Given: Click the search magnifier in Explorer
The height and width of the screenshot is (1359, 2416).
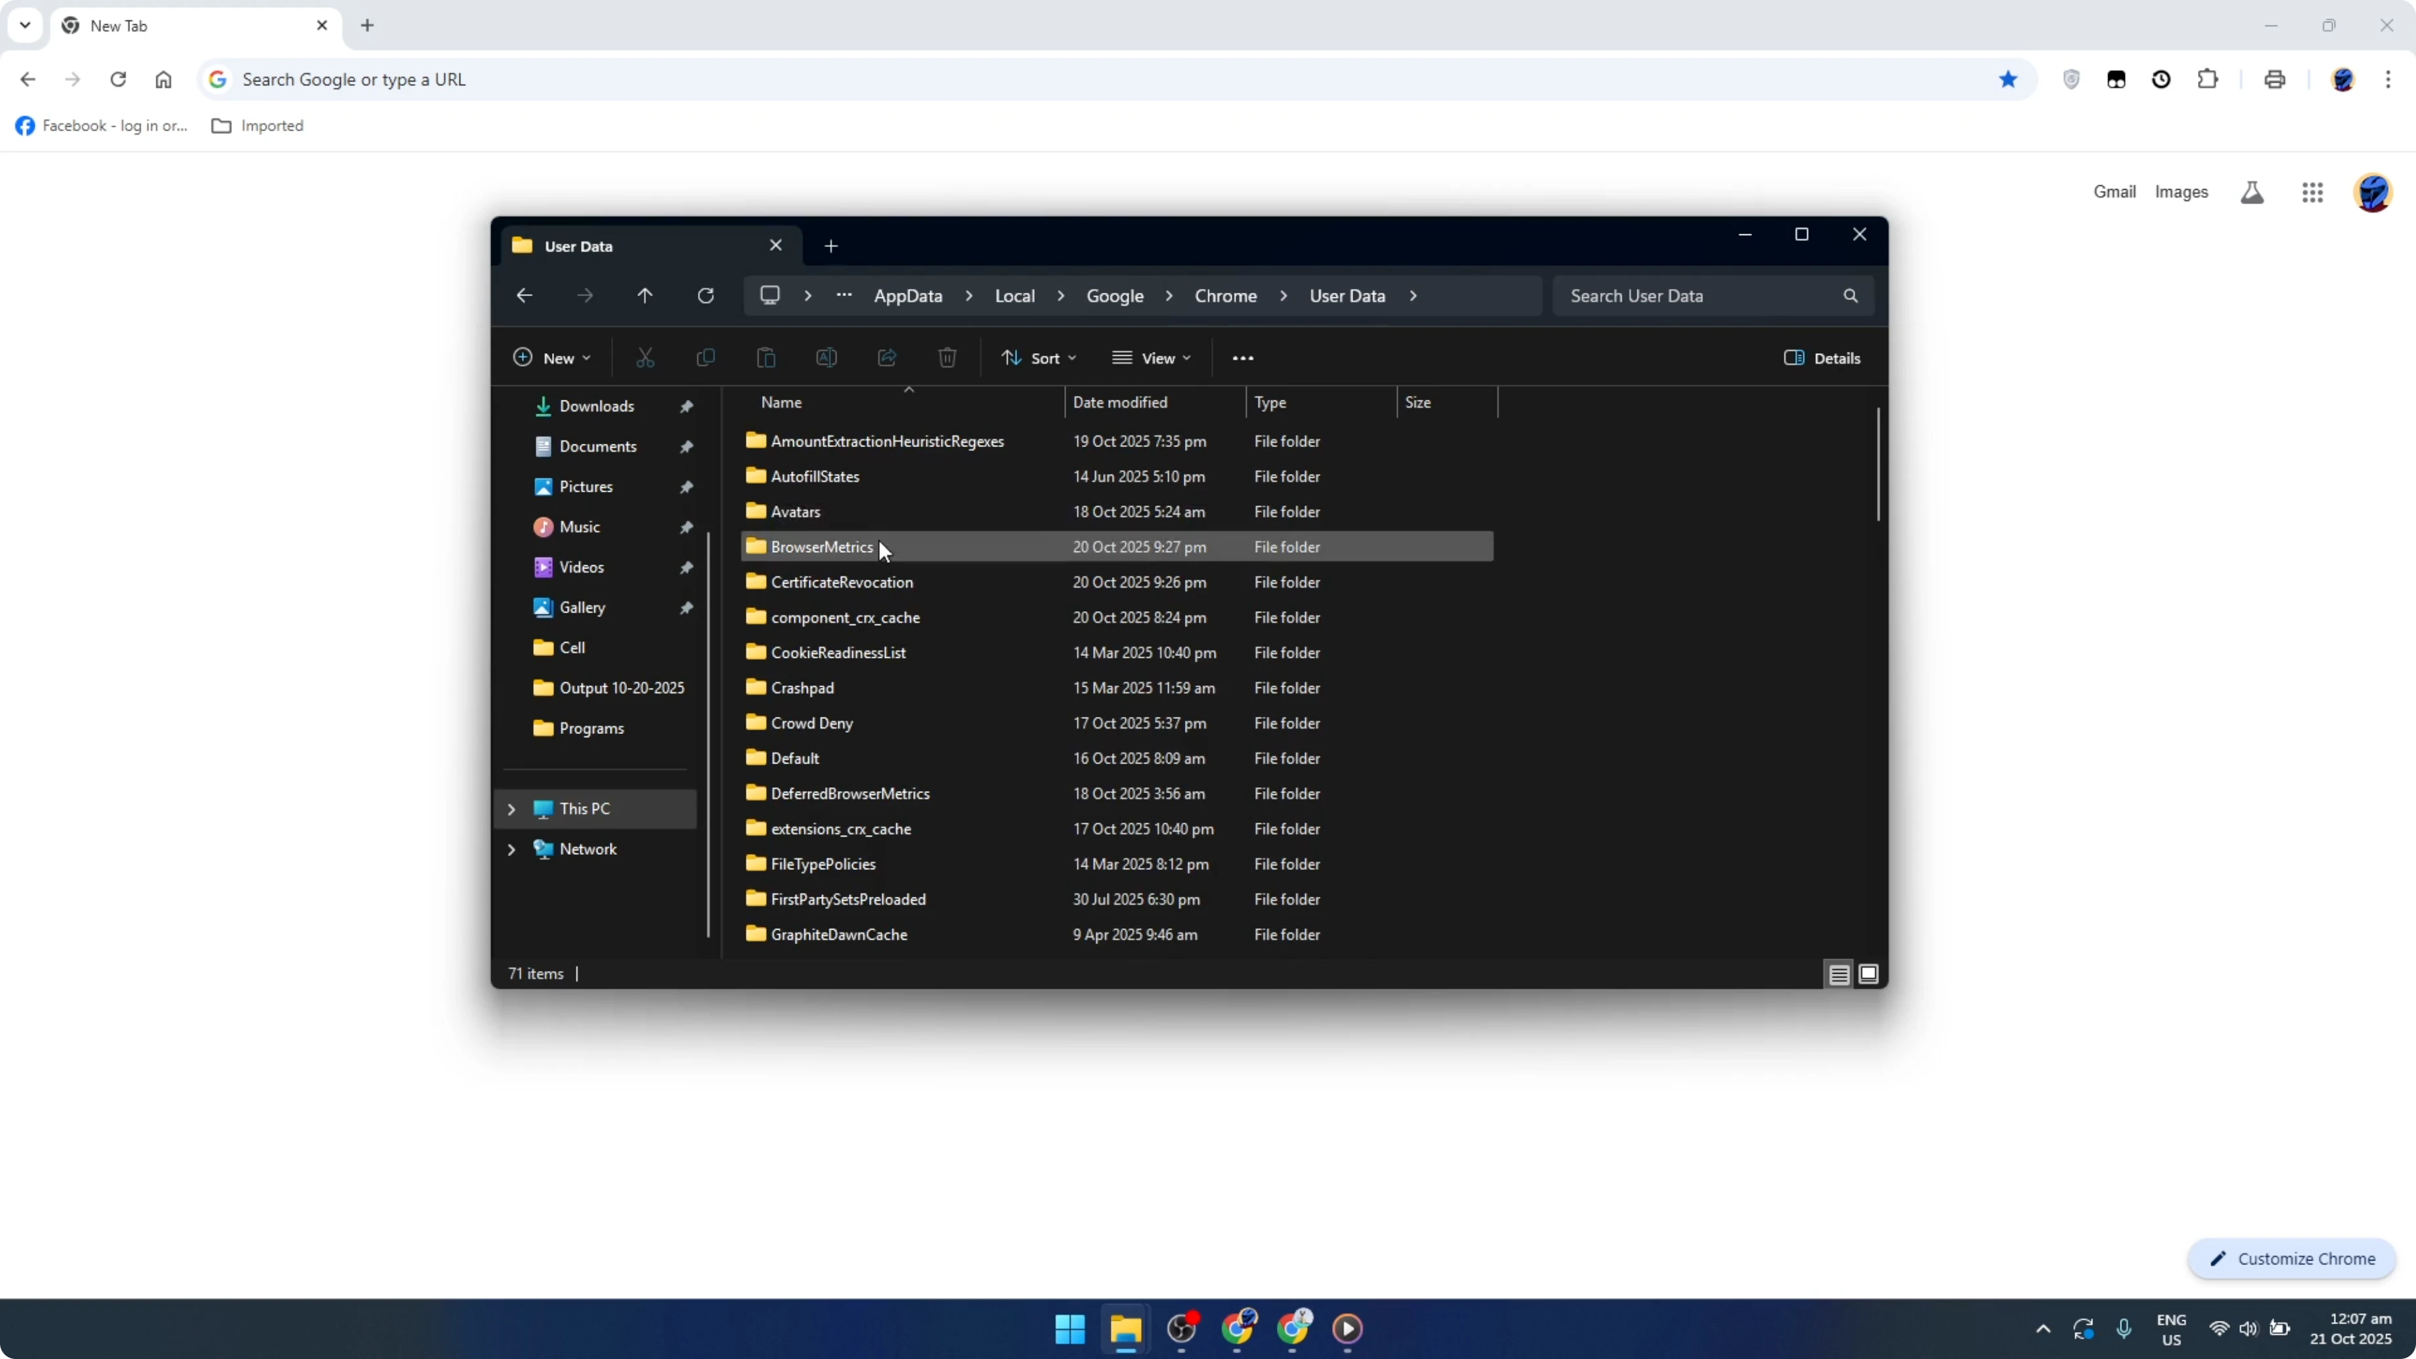Looking at the screenshot, I should click(1851, 295).
